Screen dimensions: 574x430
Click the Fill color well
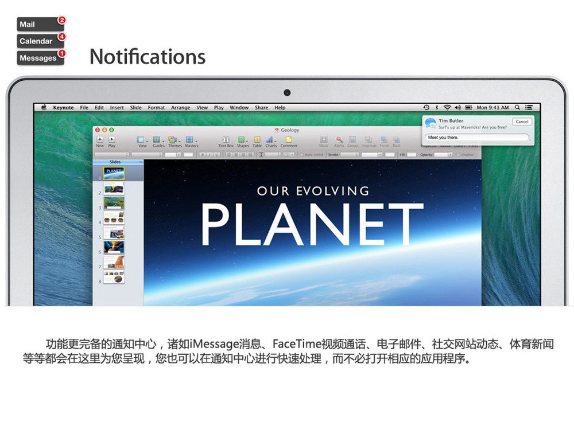click(x=412, y=155)
